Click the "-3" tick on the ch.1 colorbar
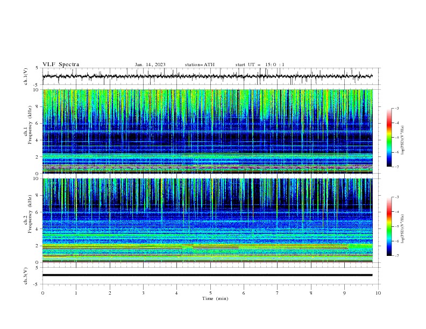This screenshot has height=329, width=426. click(397, 108)
